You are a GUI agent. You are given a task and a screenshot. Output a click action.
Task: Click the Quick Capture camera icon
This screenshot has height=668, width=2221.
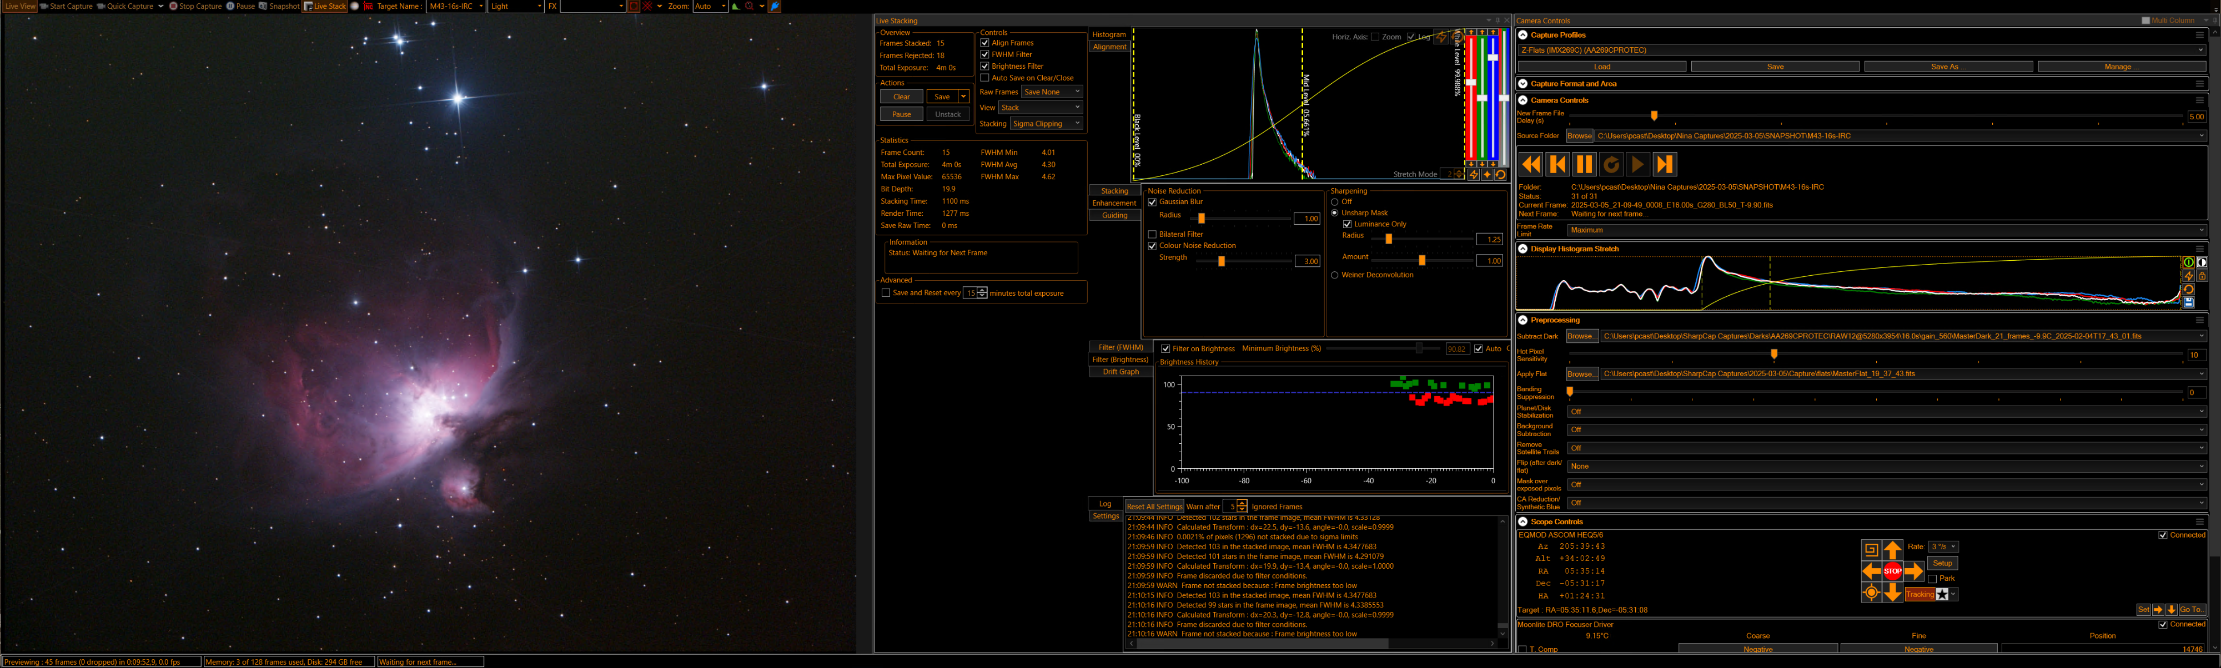pos(101,6)
